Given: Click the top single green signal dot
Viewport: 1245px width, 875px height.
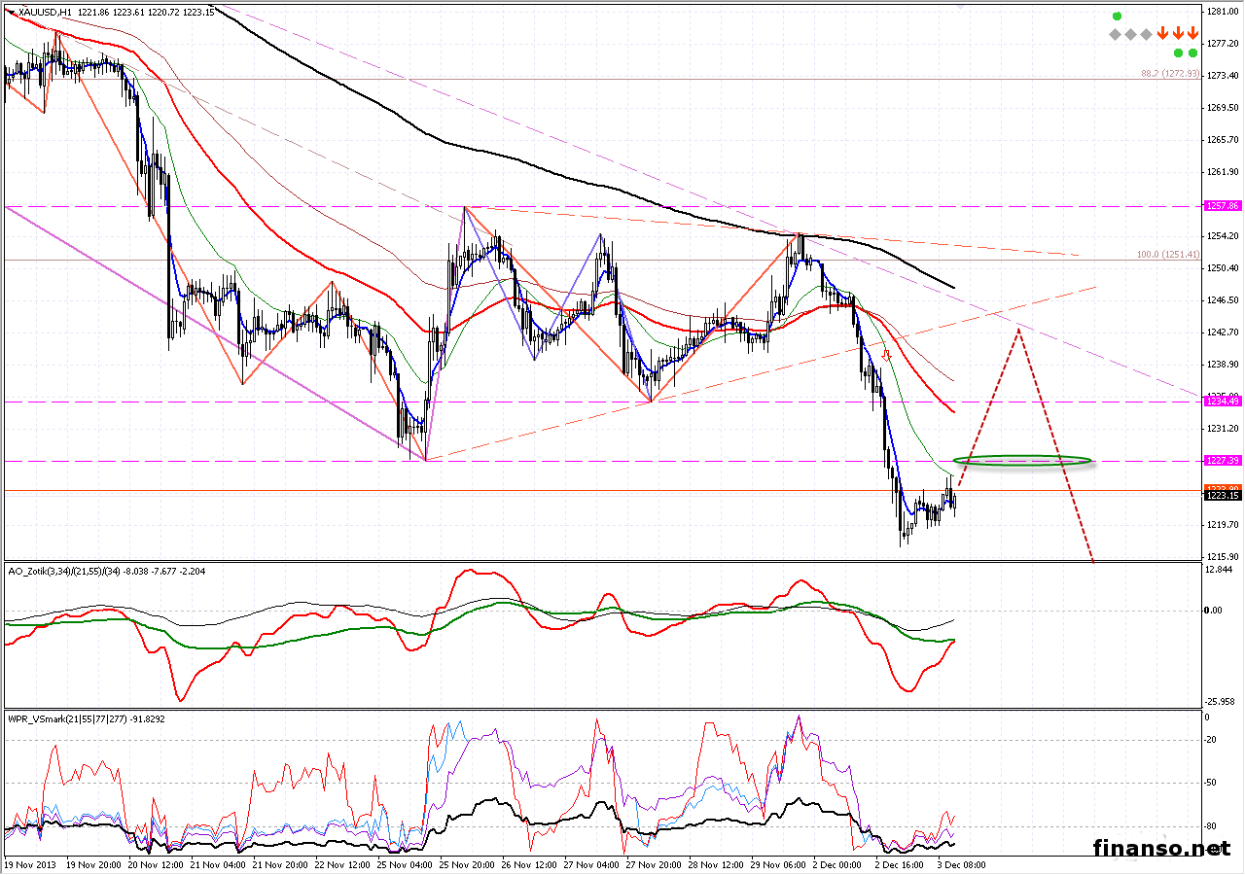Looking at the screenshot, I should (1117, 17).
